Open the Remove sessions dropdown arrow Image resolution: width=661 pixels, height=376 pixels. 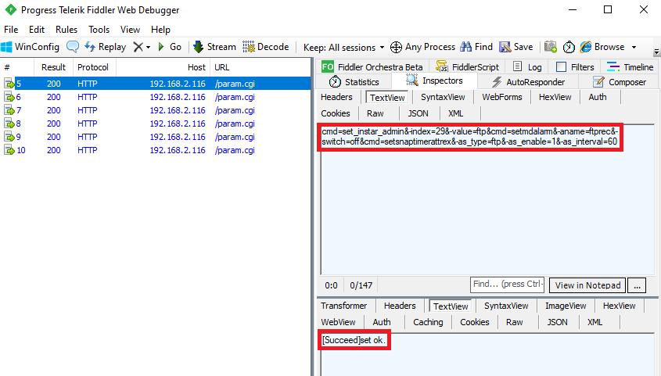tap(148, 47)
